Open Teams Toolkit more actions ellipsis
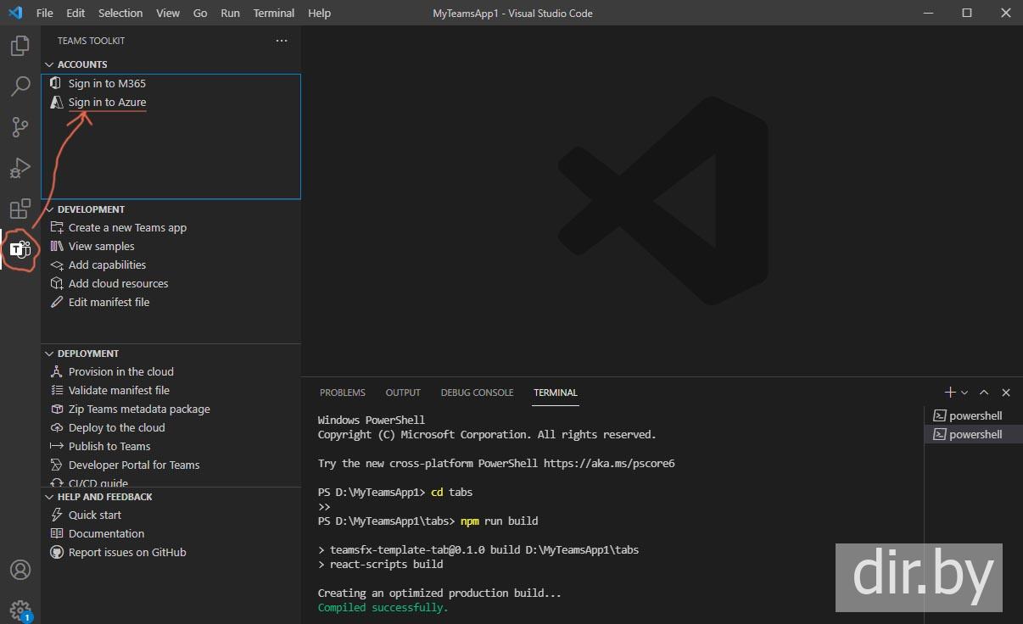1023x624 pixels. click(x=282, y=41)
